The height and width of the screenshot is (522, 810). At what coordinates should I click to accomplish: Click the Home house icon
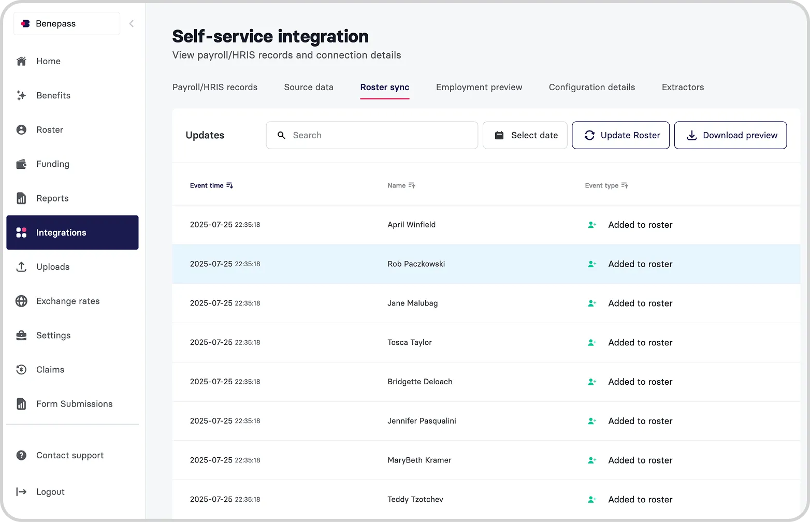tap(21, 61)
